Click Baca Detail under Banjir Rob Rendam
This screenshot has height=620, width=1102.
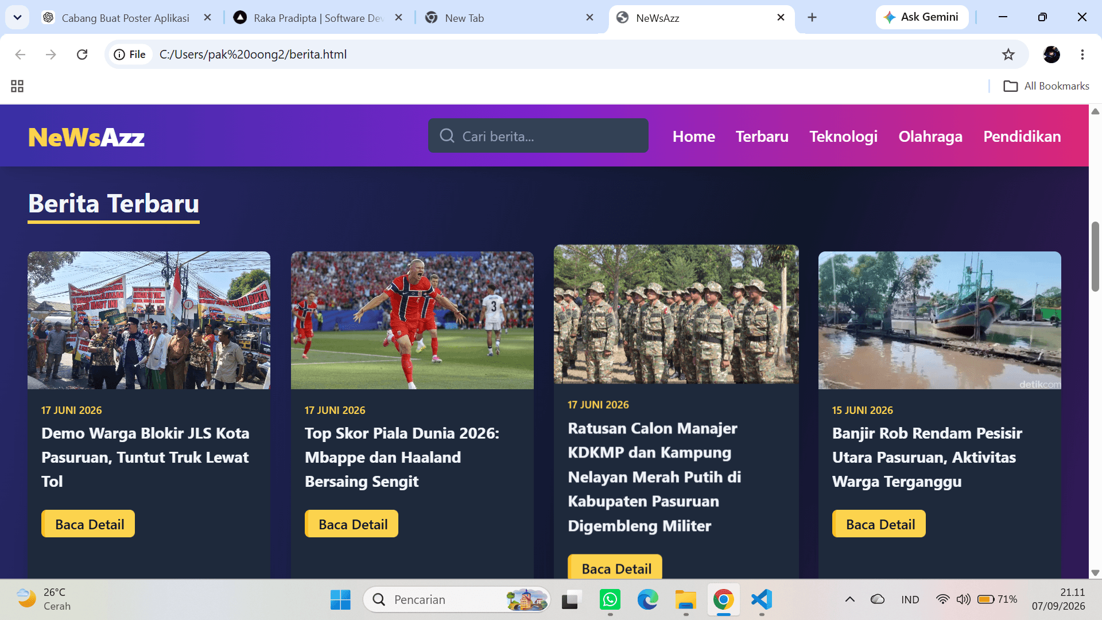pos(879,524)
